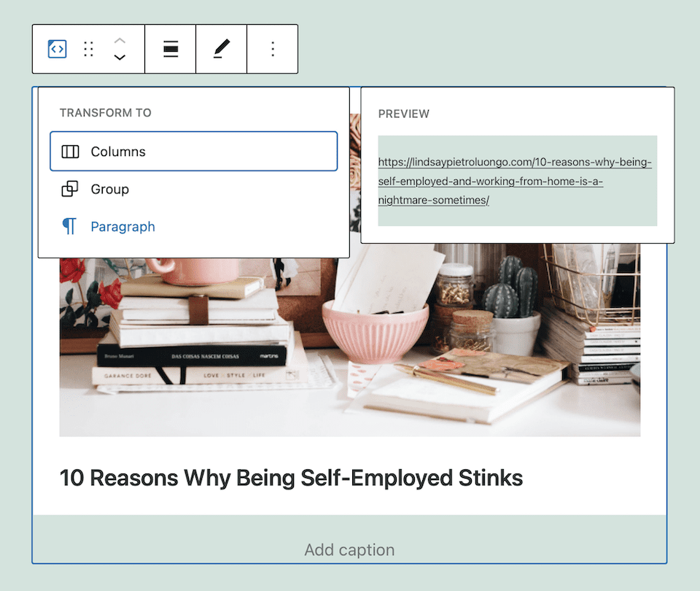This screenshot has height=591, width=700.
Task: Grab the block drag handle dots
Action: point(88,49)
